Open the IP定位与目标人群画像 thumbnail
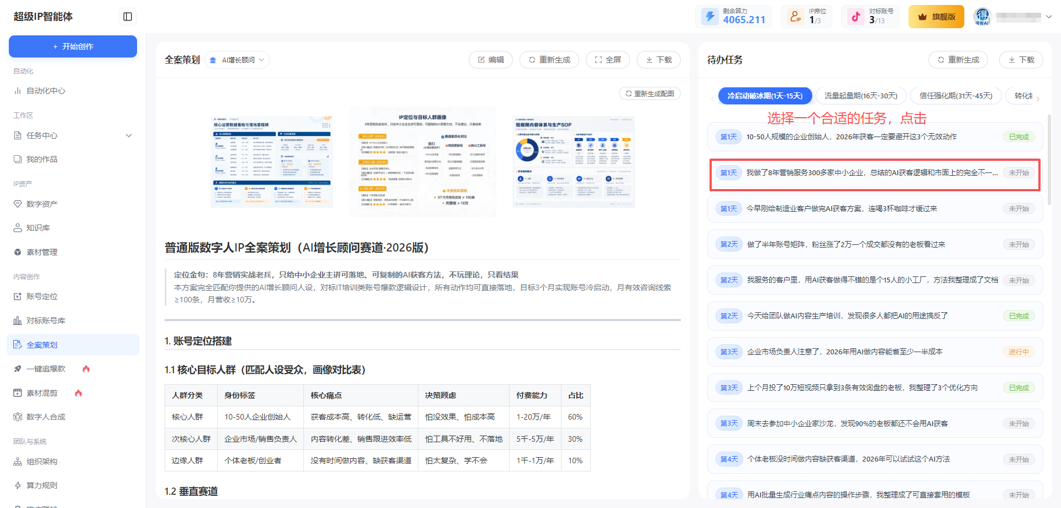This screenshot has width=1061, height=508. [423, 162]
